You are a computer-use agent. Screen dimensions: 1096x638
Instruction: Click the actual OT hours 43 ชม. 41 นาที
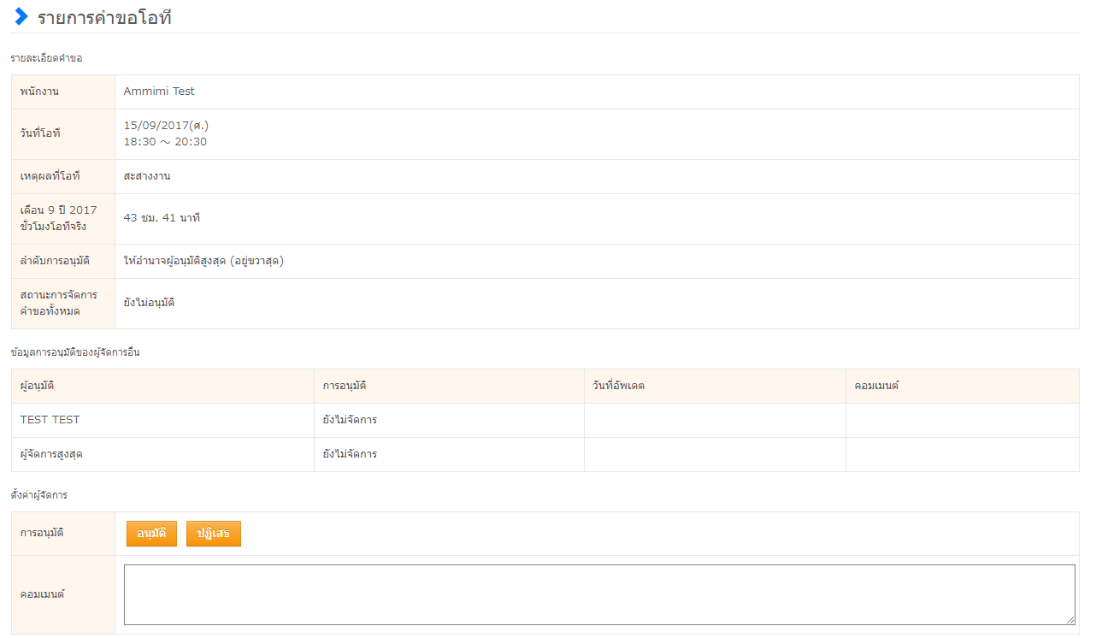point(162,218)
